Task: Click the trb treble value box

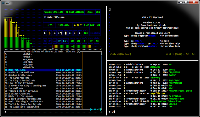Action: point(97,41)
